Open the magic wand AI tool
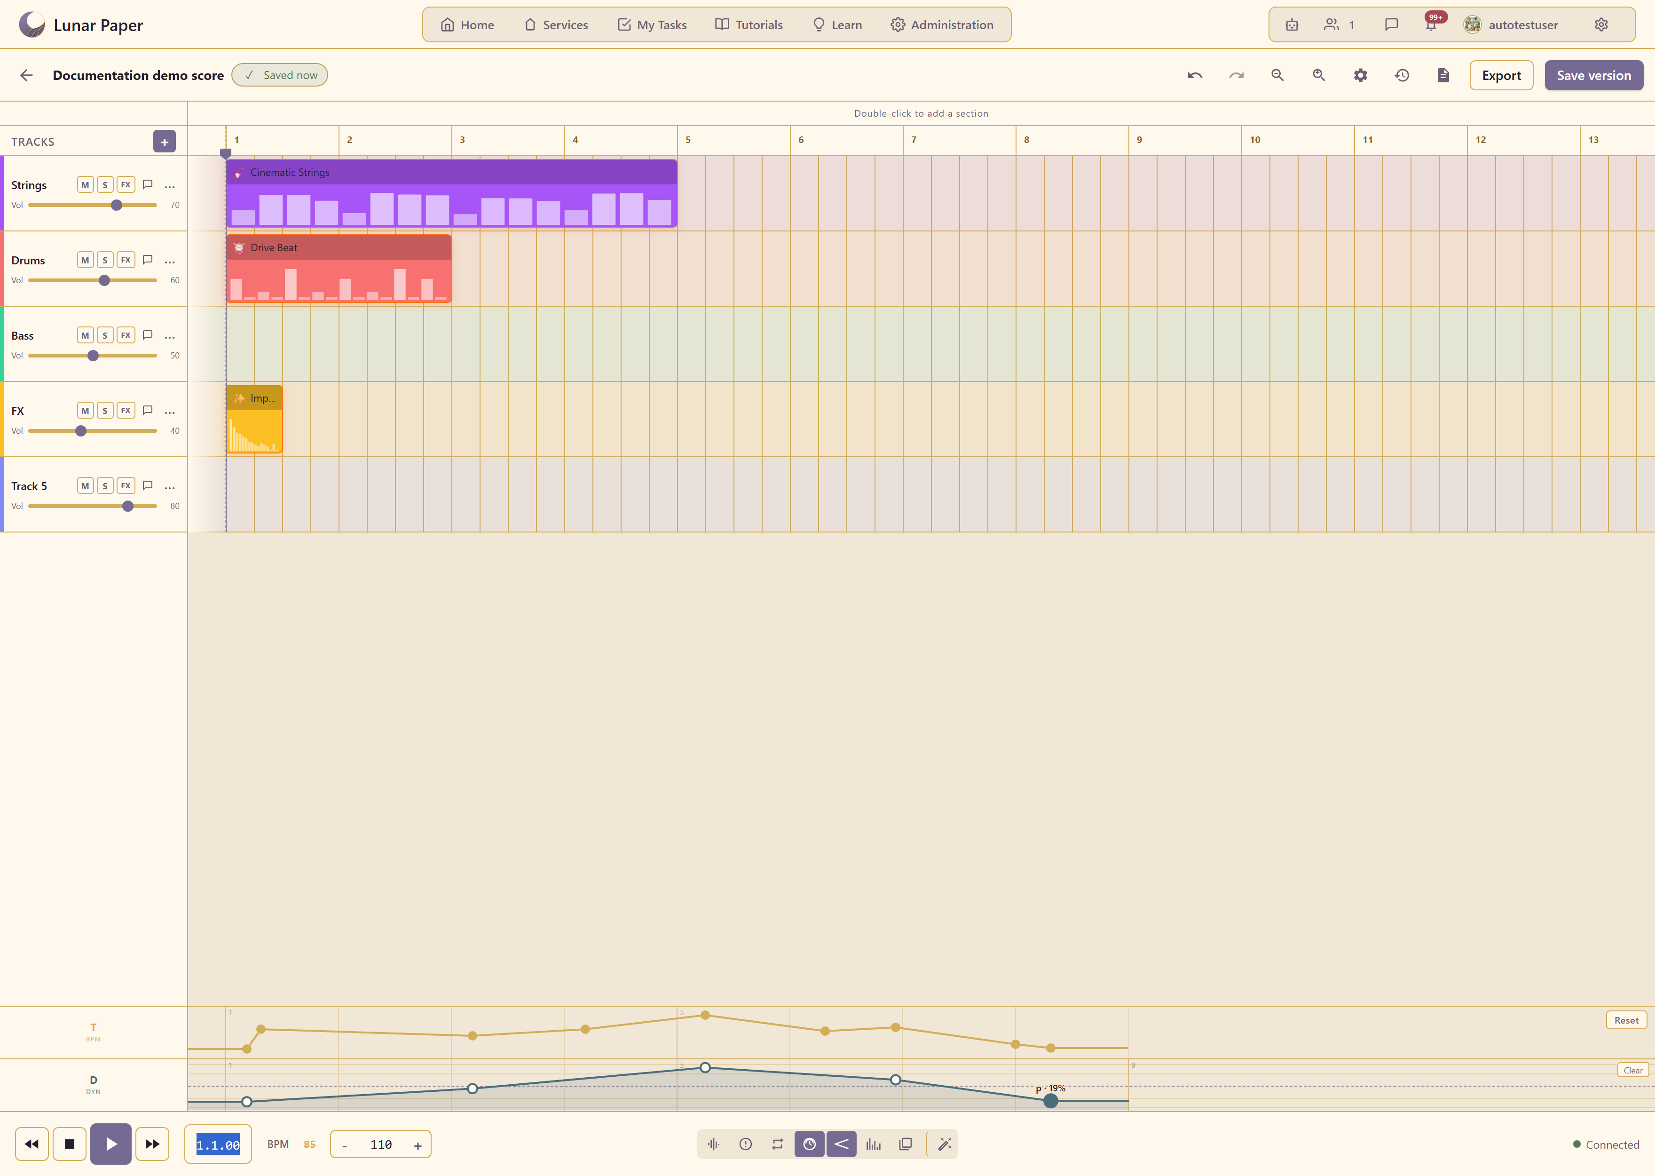This screenshot has width=1655, height=1176. [x=945, y=1144]
